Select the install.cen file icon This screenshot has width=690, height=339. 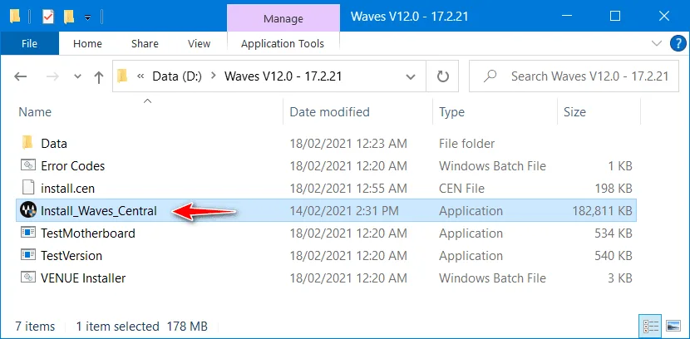click(27, 188)
